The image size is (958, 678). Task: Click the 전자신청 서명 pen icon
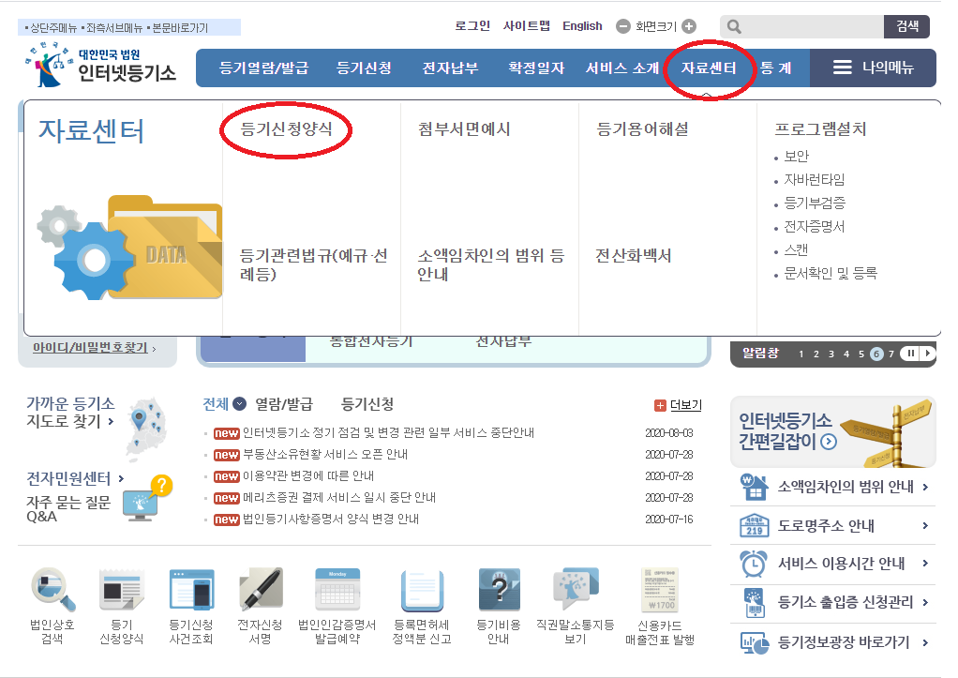pyautogui.click(x=261, y=590)
